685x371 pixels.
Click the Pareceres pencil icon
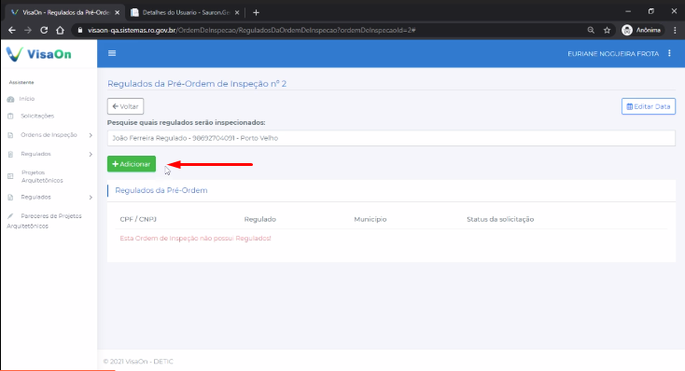(x=10, y=216)
